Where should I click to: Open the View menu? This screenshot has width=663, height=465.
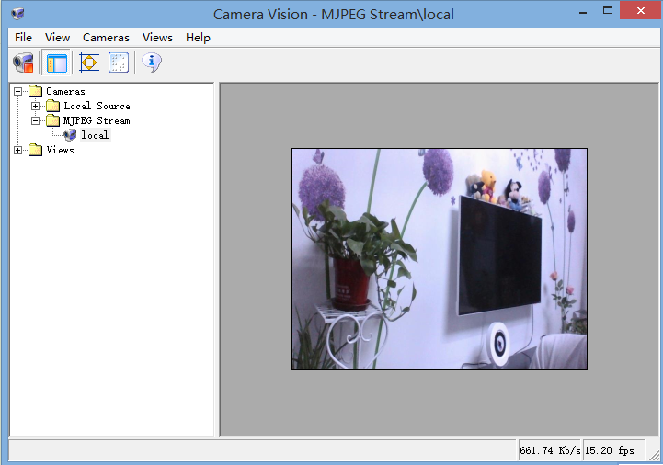coord(58,38)
